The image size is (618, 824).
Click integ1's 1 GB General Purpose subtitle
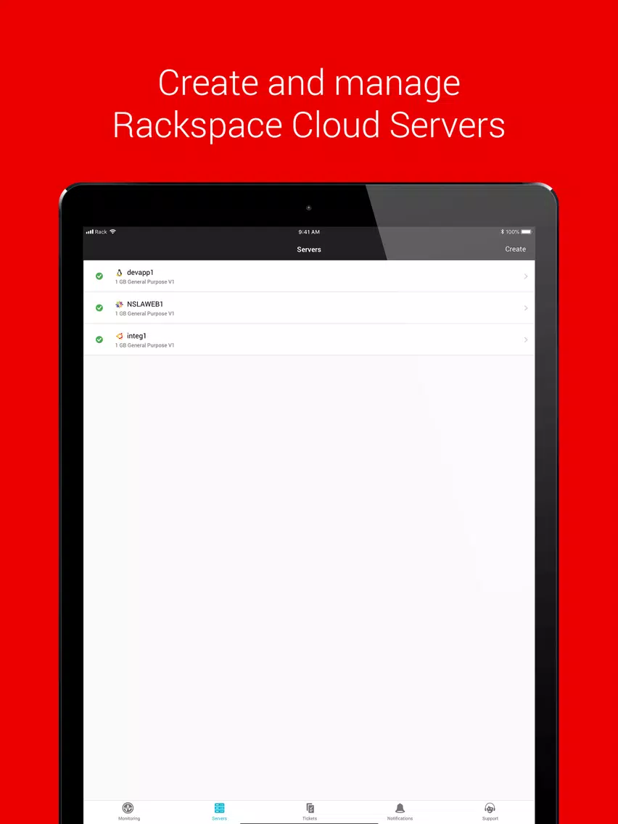(144, 345)
